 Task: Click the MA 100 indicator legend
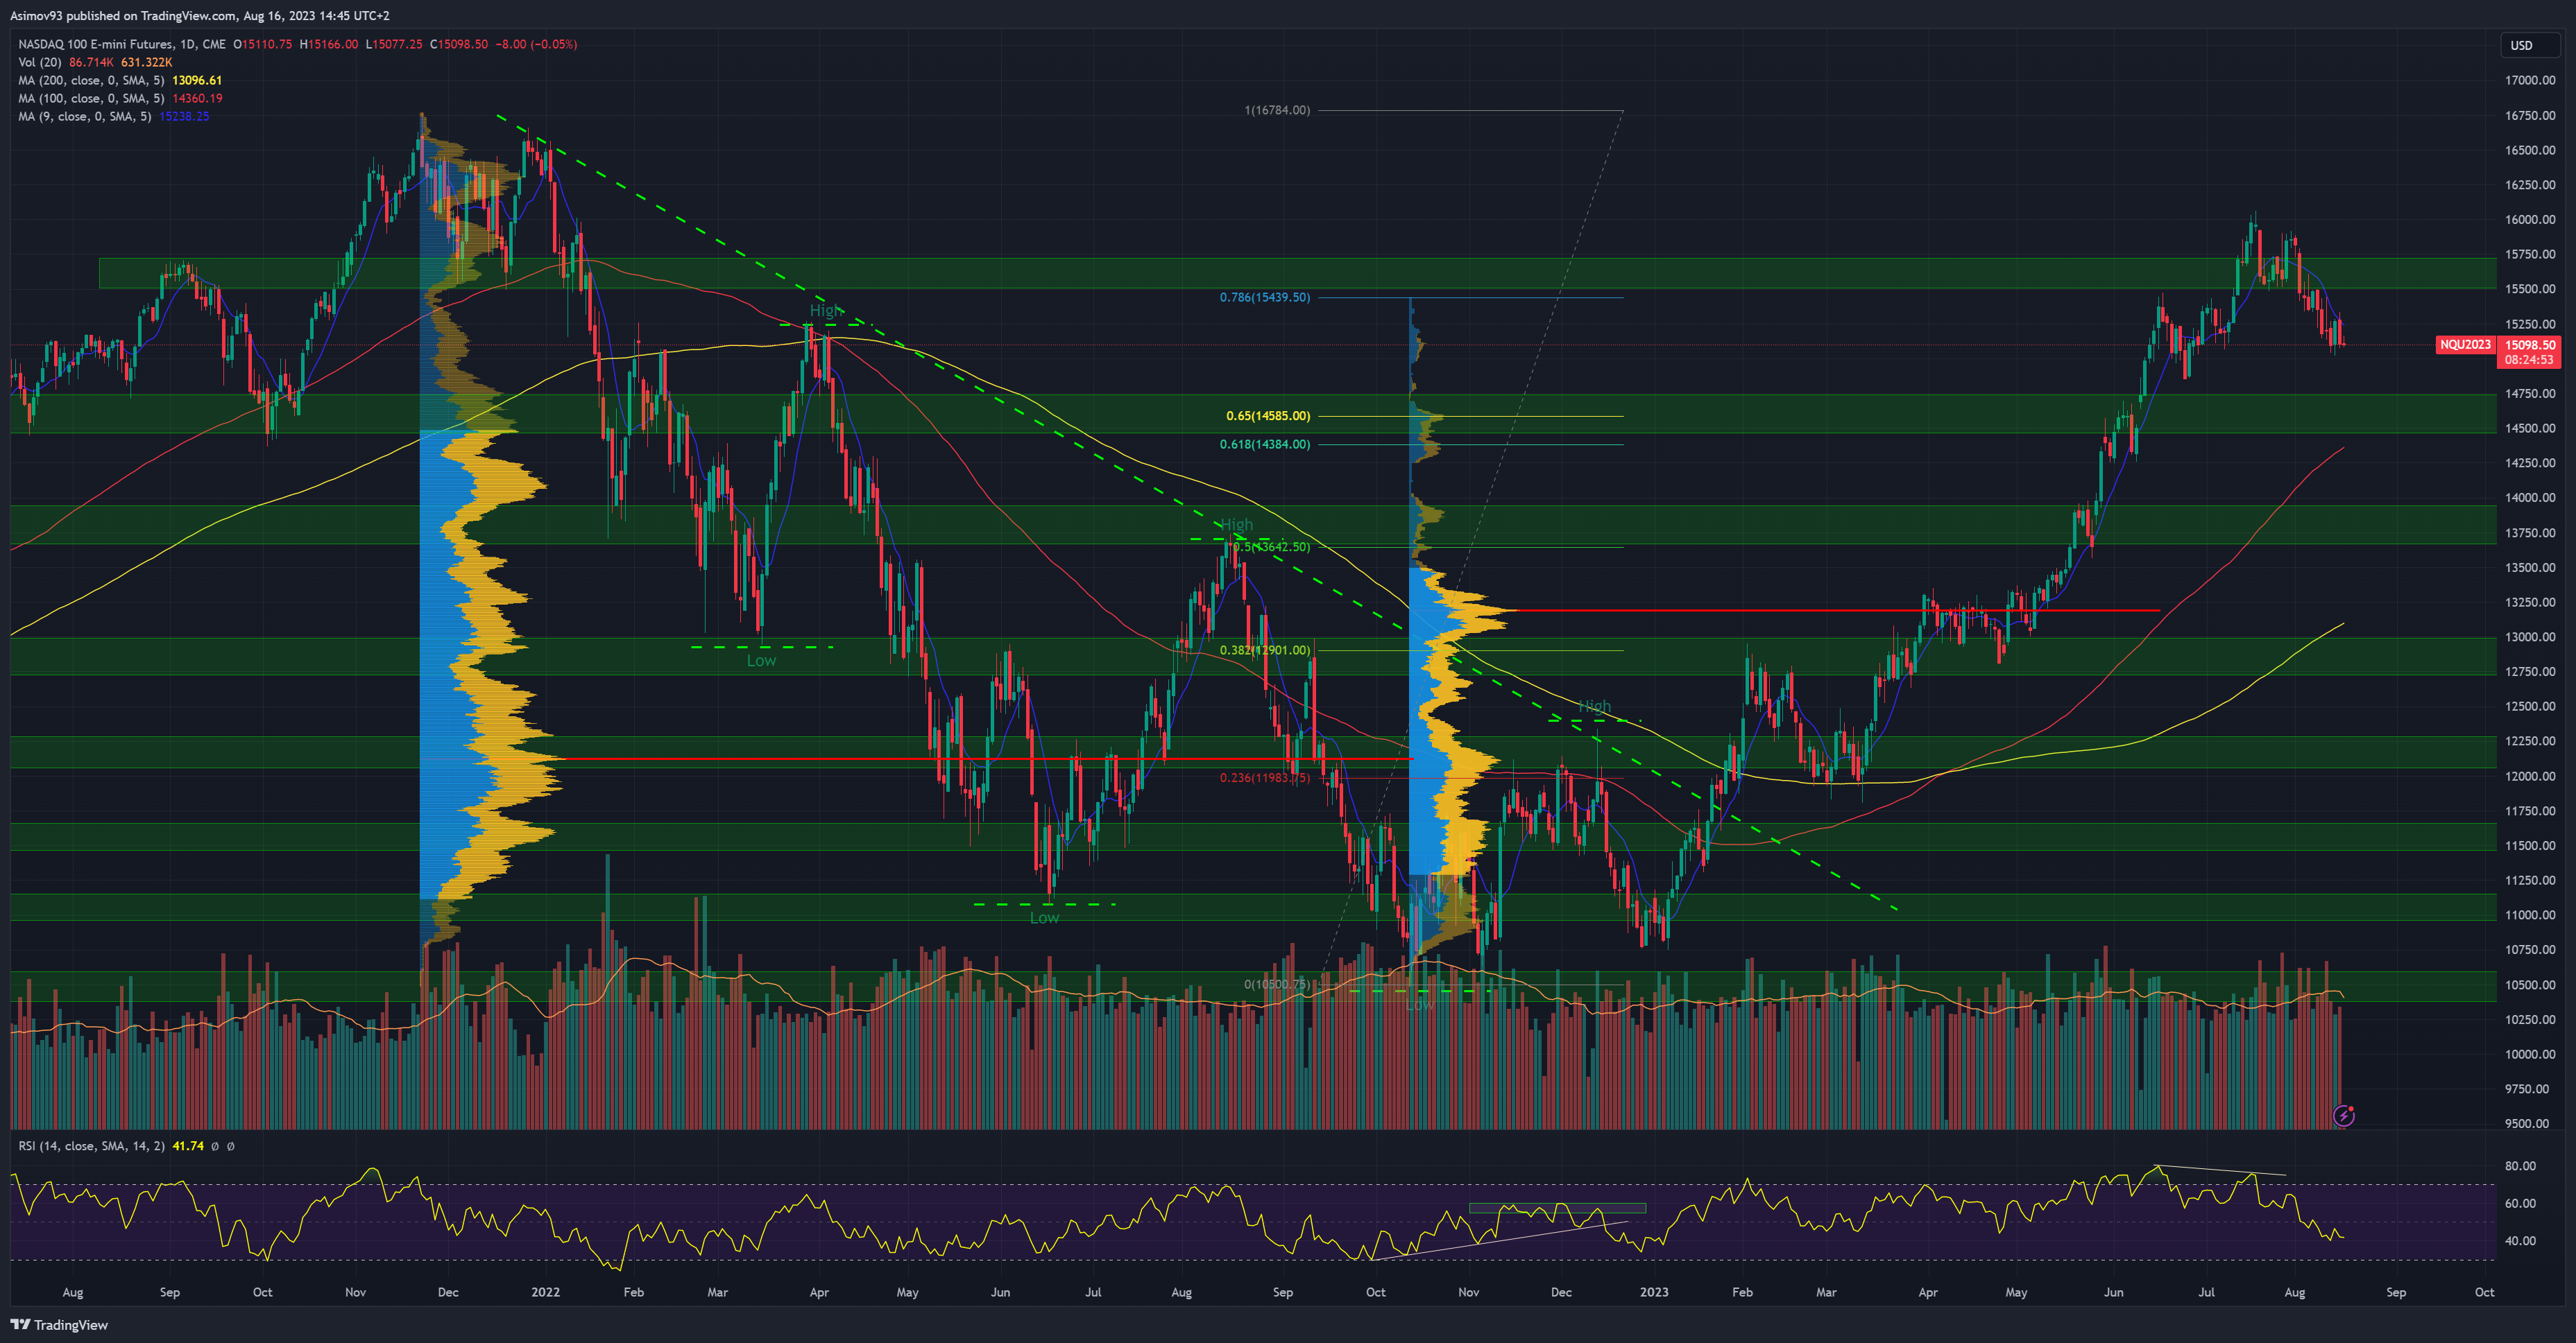click(90, 99)
